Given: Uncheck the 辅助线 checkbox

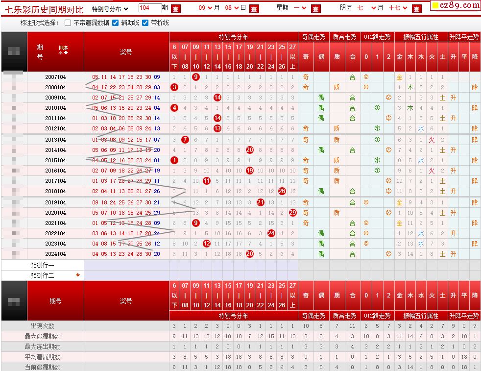Looking at the screenshot, I should pyautogui.click(x=115, y=23).
